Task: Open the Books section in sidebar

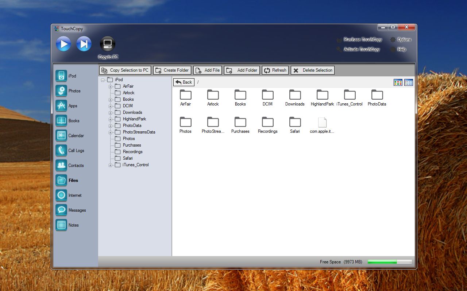Action: tap(61, 121)
